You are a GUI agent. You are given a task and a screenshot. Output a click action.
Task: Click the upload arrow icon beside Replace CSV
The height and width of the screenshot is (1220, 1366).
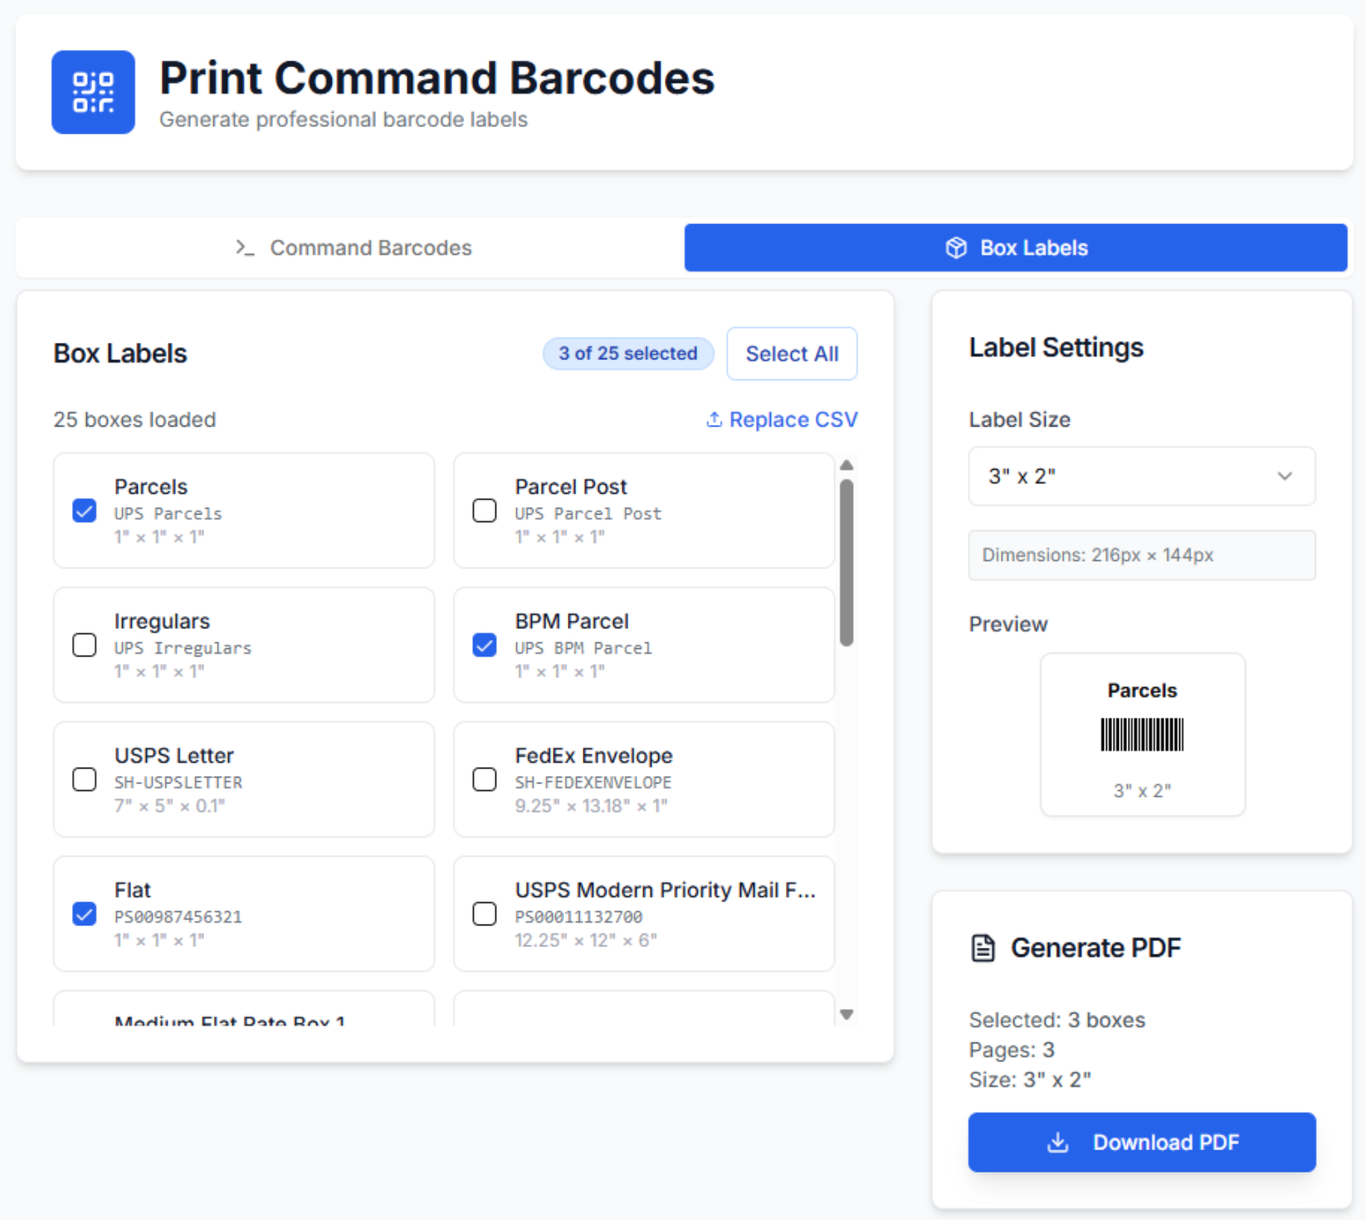click(714, 419)
